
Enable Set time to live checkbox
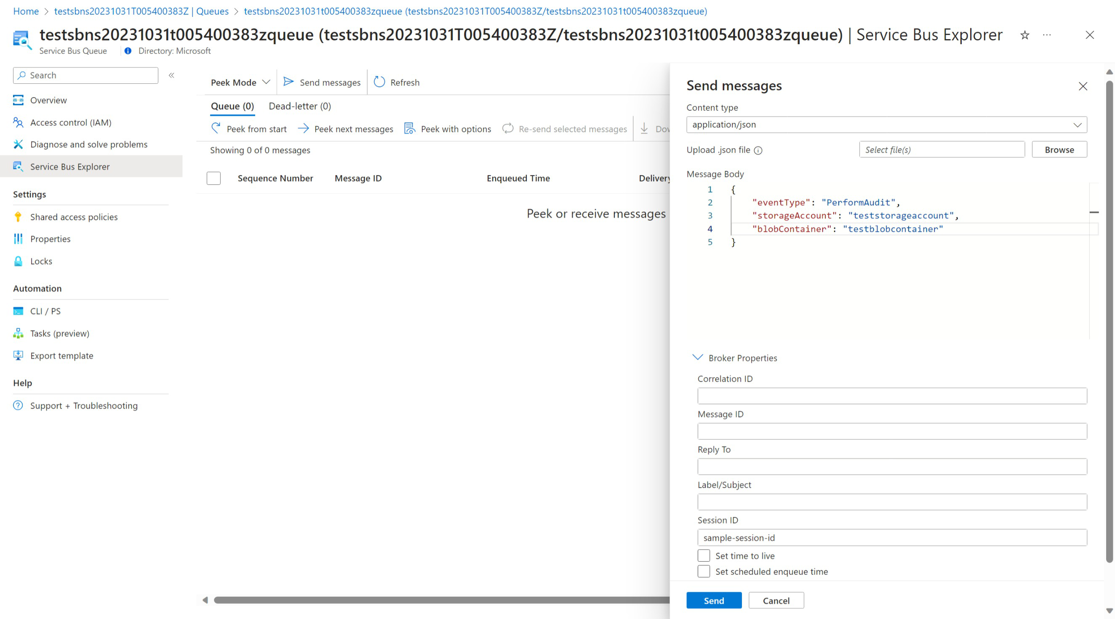pyautogui.click(x=703, y=555)
